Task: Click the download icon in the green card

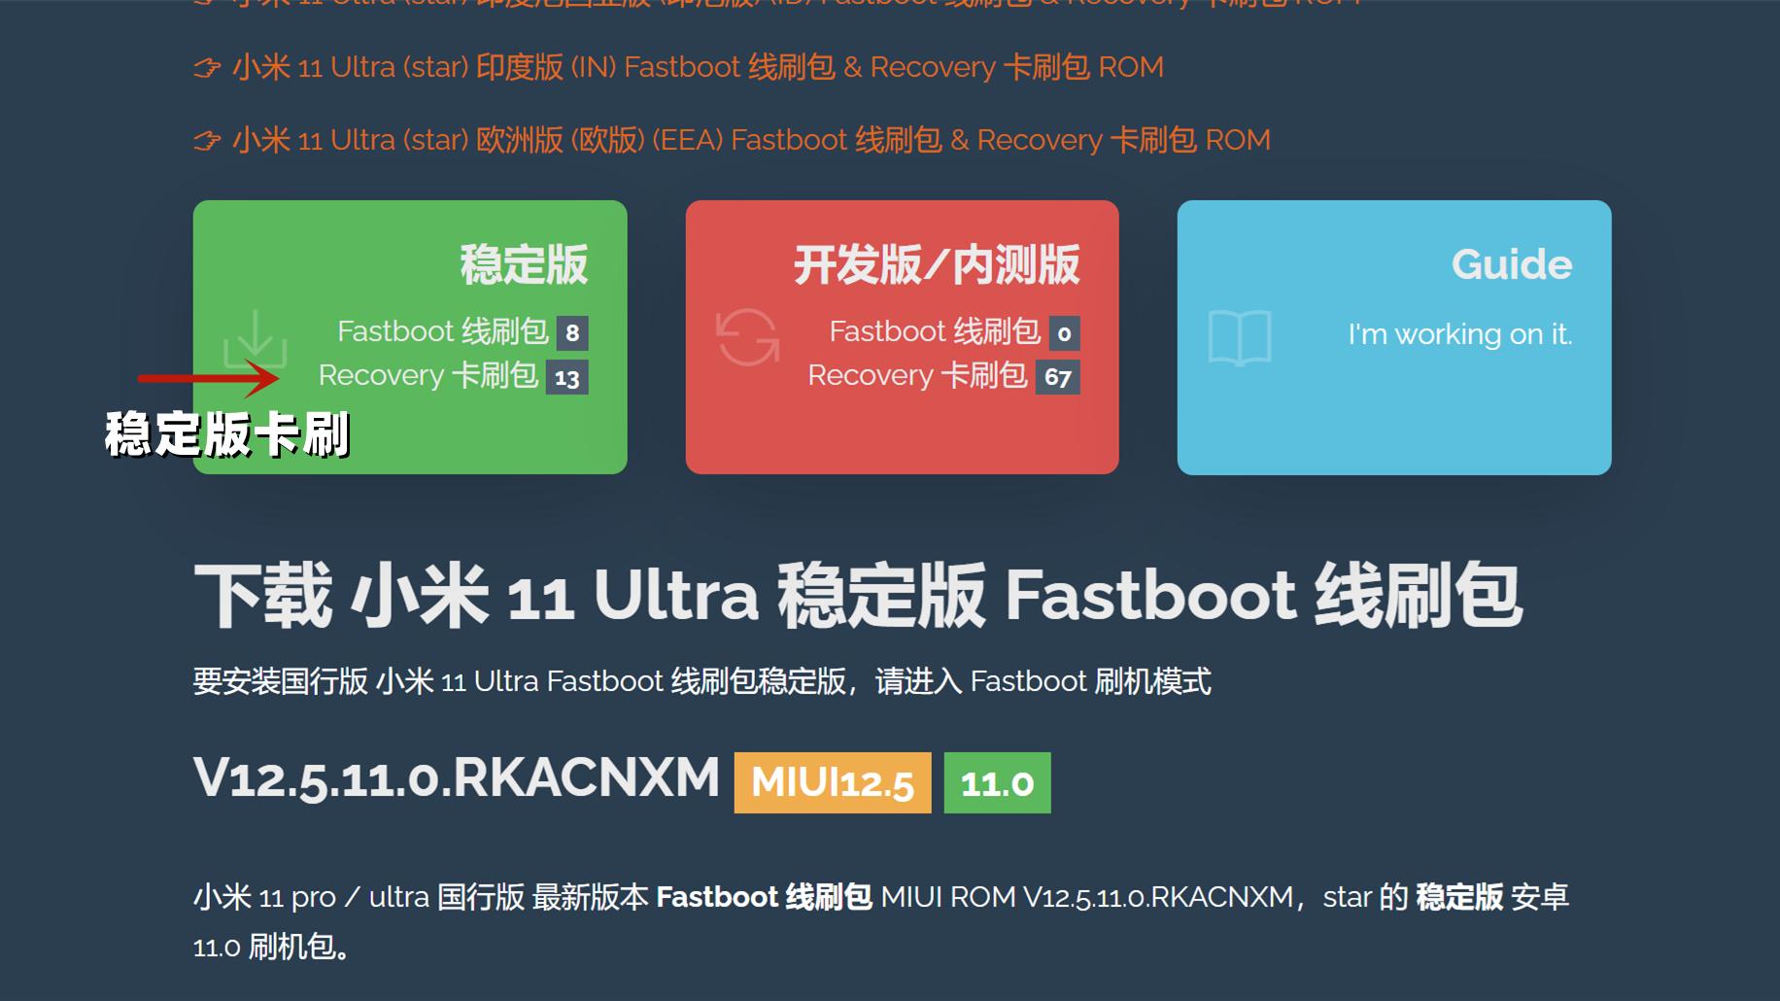Action: tap(256, 339)
